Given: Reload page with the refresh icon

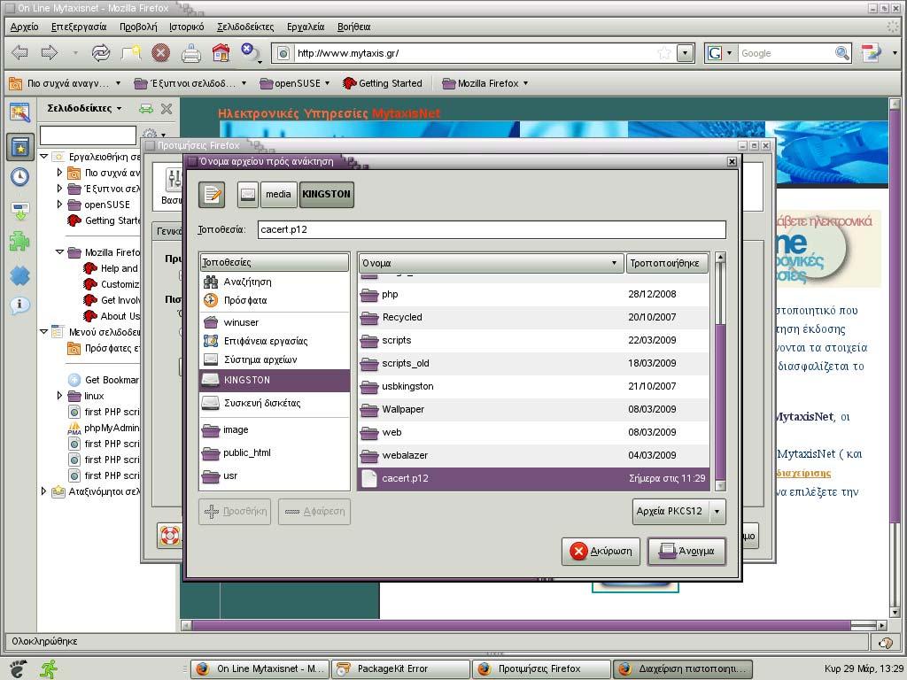Looking at the screenshot, I should point(101,53).
